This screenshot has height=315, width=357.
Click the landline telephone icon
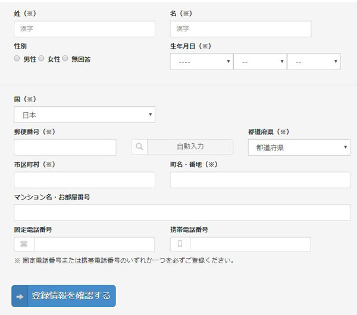point(24,244)
